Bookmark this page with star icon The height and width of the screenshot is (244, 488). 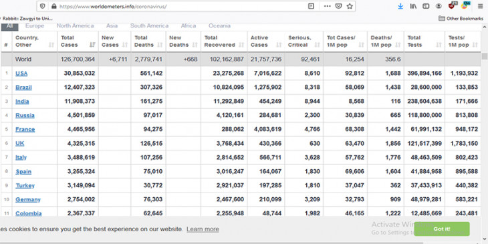(350, 6)
